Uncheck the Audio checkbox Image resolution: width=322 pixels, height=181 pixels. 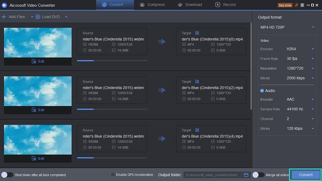pos(262,91)
